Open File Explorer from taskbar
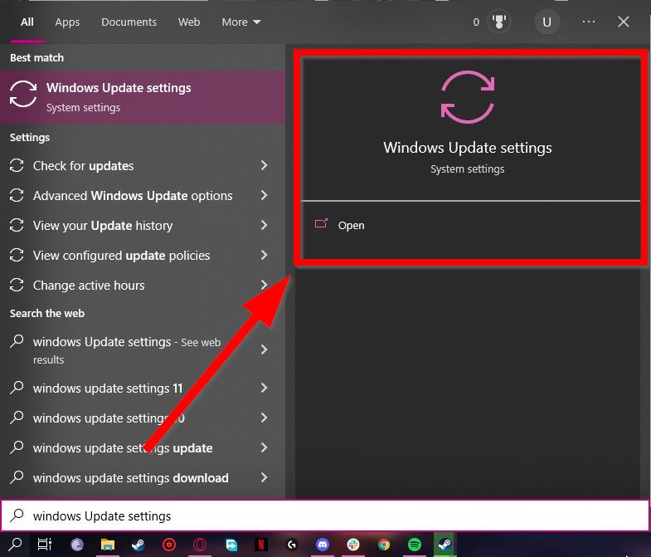The width and height of the screenshot is (651, 557). [x=108, y=544]
